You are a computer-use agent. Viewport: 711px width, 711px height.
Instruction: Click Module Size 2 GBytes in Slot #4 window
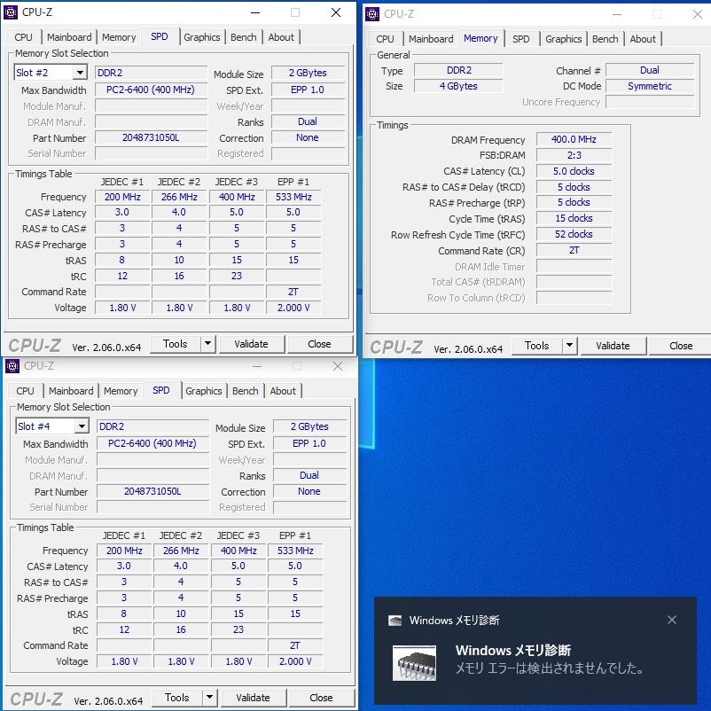click(x=309, y=426)
